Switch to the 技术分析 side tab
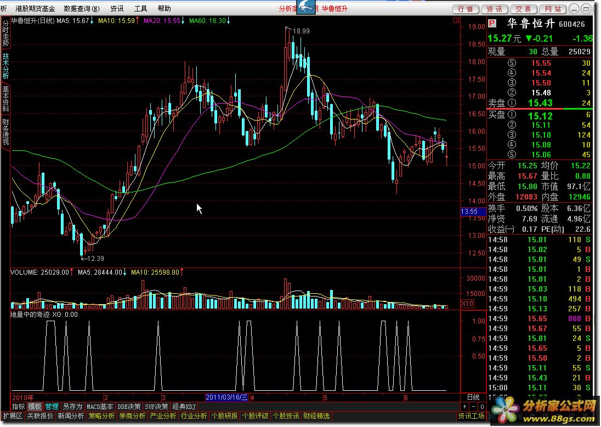The image size is (601, 427). 5,66
